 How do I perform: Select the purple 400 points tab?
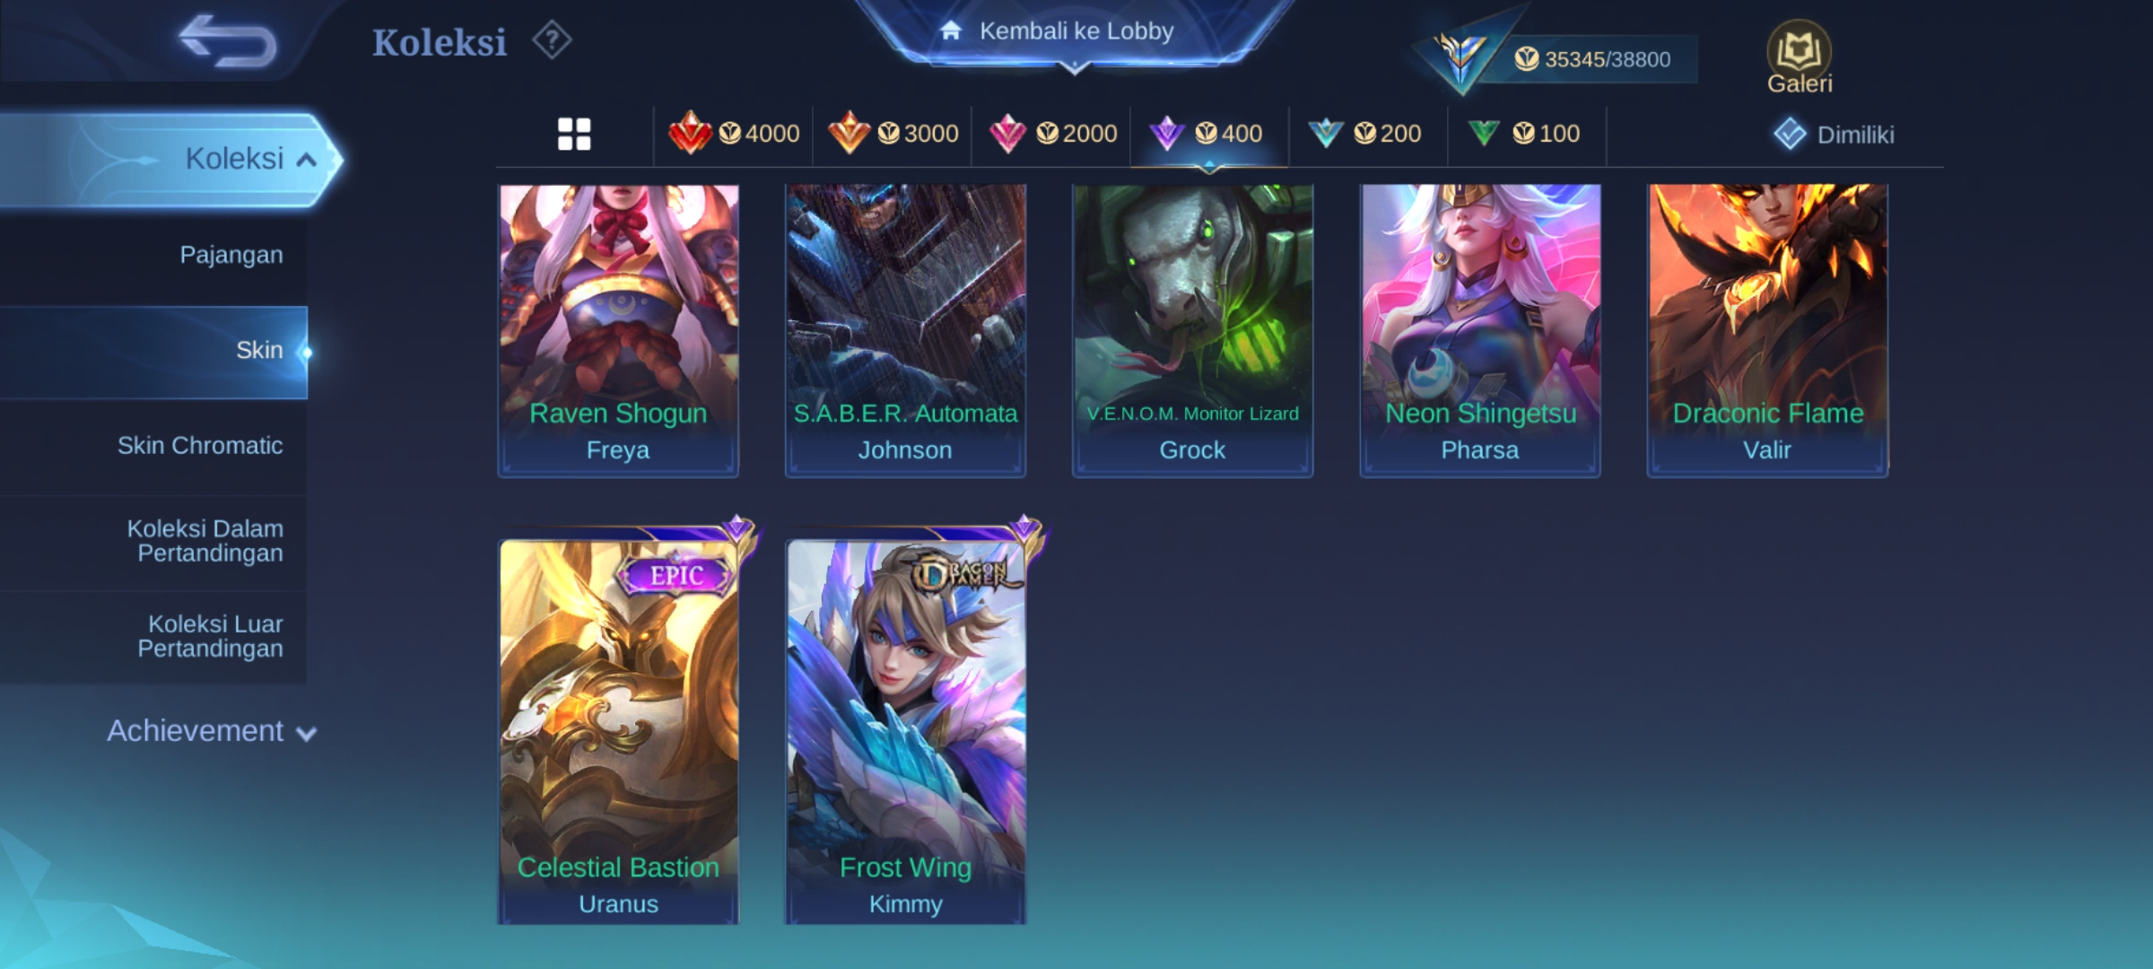point(1209,134)
